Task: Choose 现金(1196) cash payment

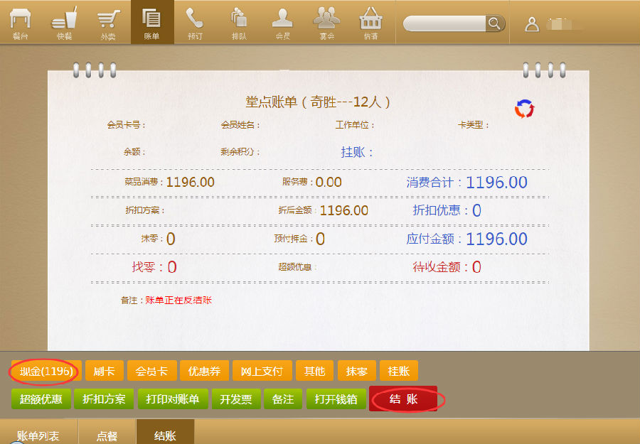Action: click(x=46, y=371)
